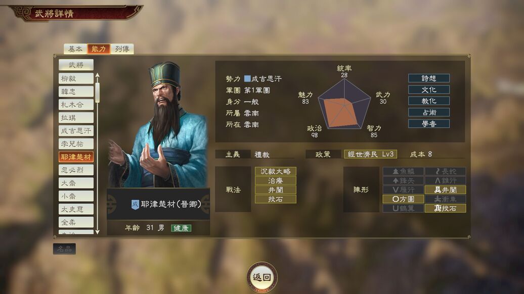Select the 方圓 formation icon
This screenshot has width=524, height=294.
coord(403,199)
